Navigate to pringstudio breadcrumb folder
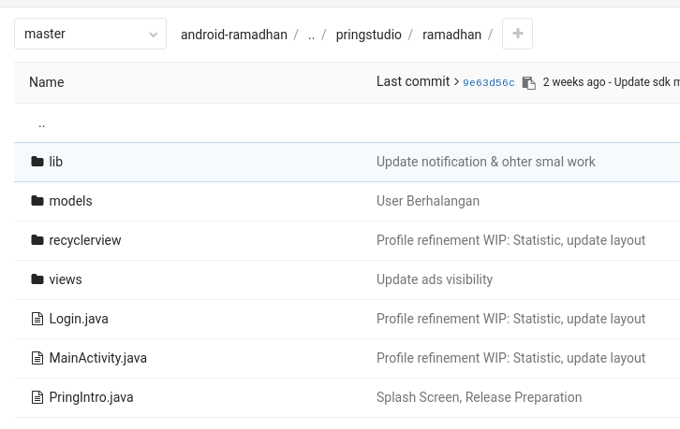The image size is (680, 429). 368,35
